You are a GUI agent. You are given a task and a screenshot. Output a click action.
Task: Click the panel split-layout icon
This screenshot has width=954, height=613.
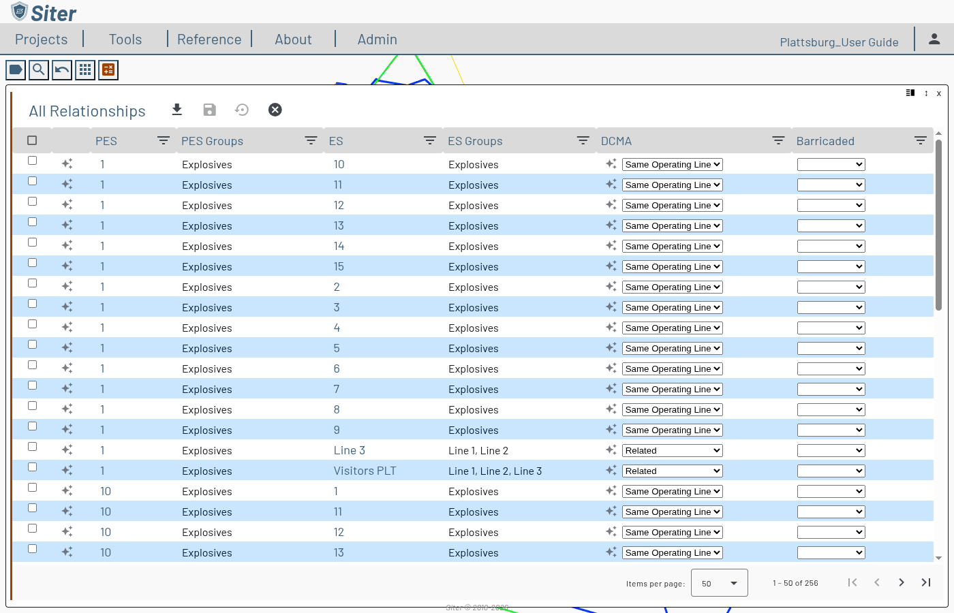[910, 93]
